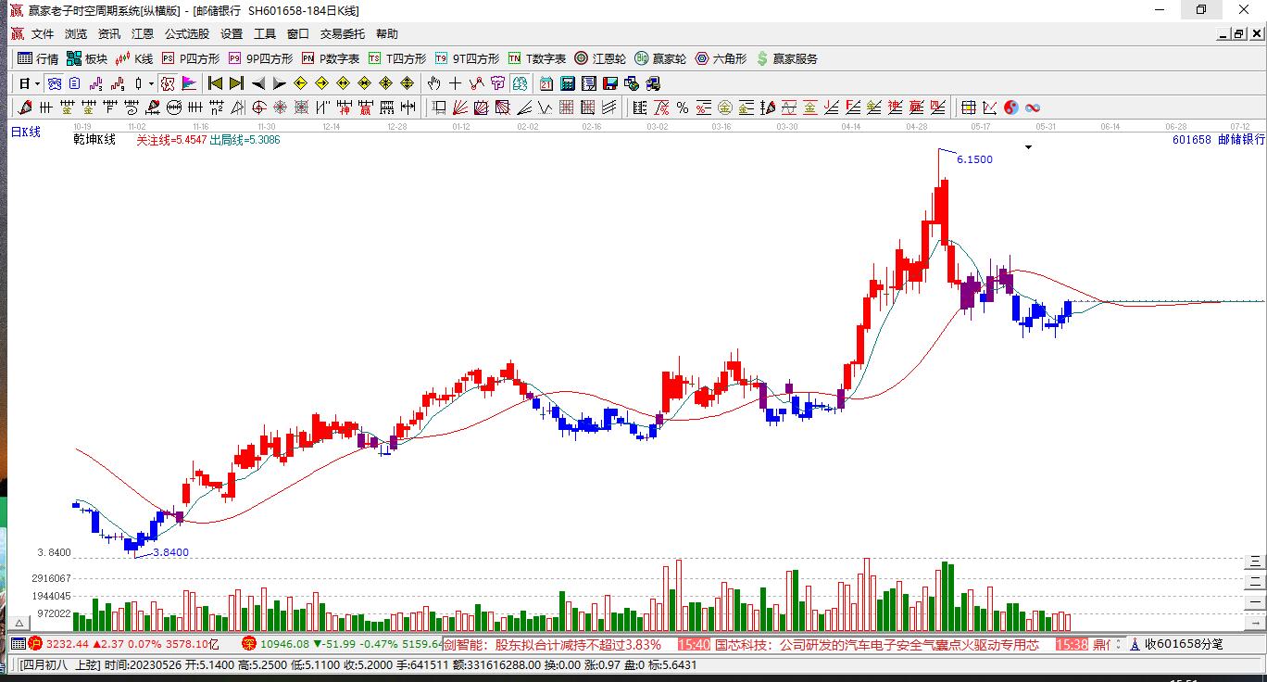The width and height of the screenshot is (1267, 682).
Task: Restore the inner chart window
Action: (1237, 34)
